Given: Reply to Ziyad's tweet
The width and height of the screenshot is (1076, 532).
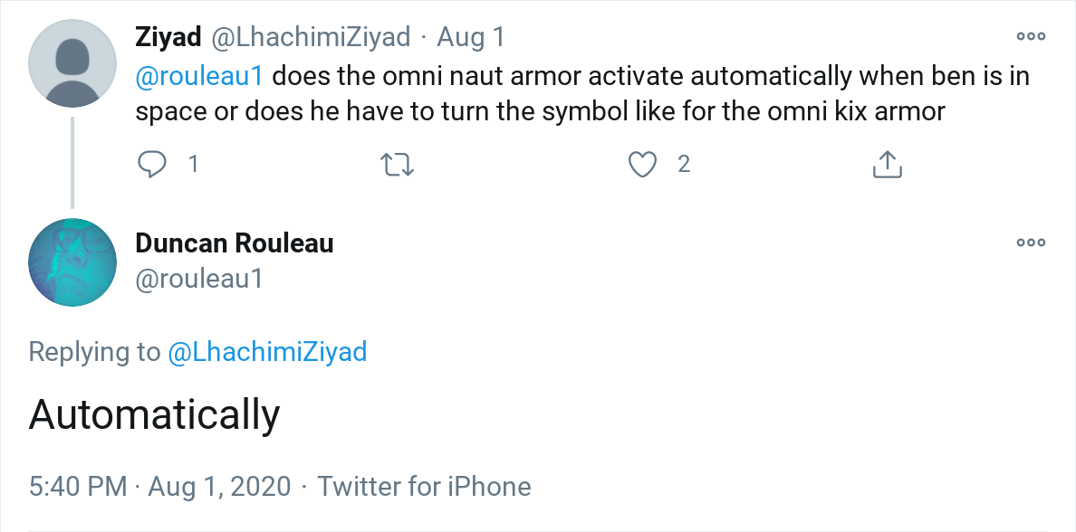Looking at the screenshot, I should [152, 164].
